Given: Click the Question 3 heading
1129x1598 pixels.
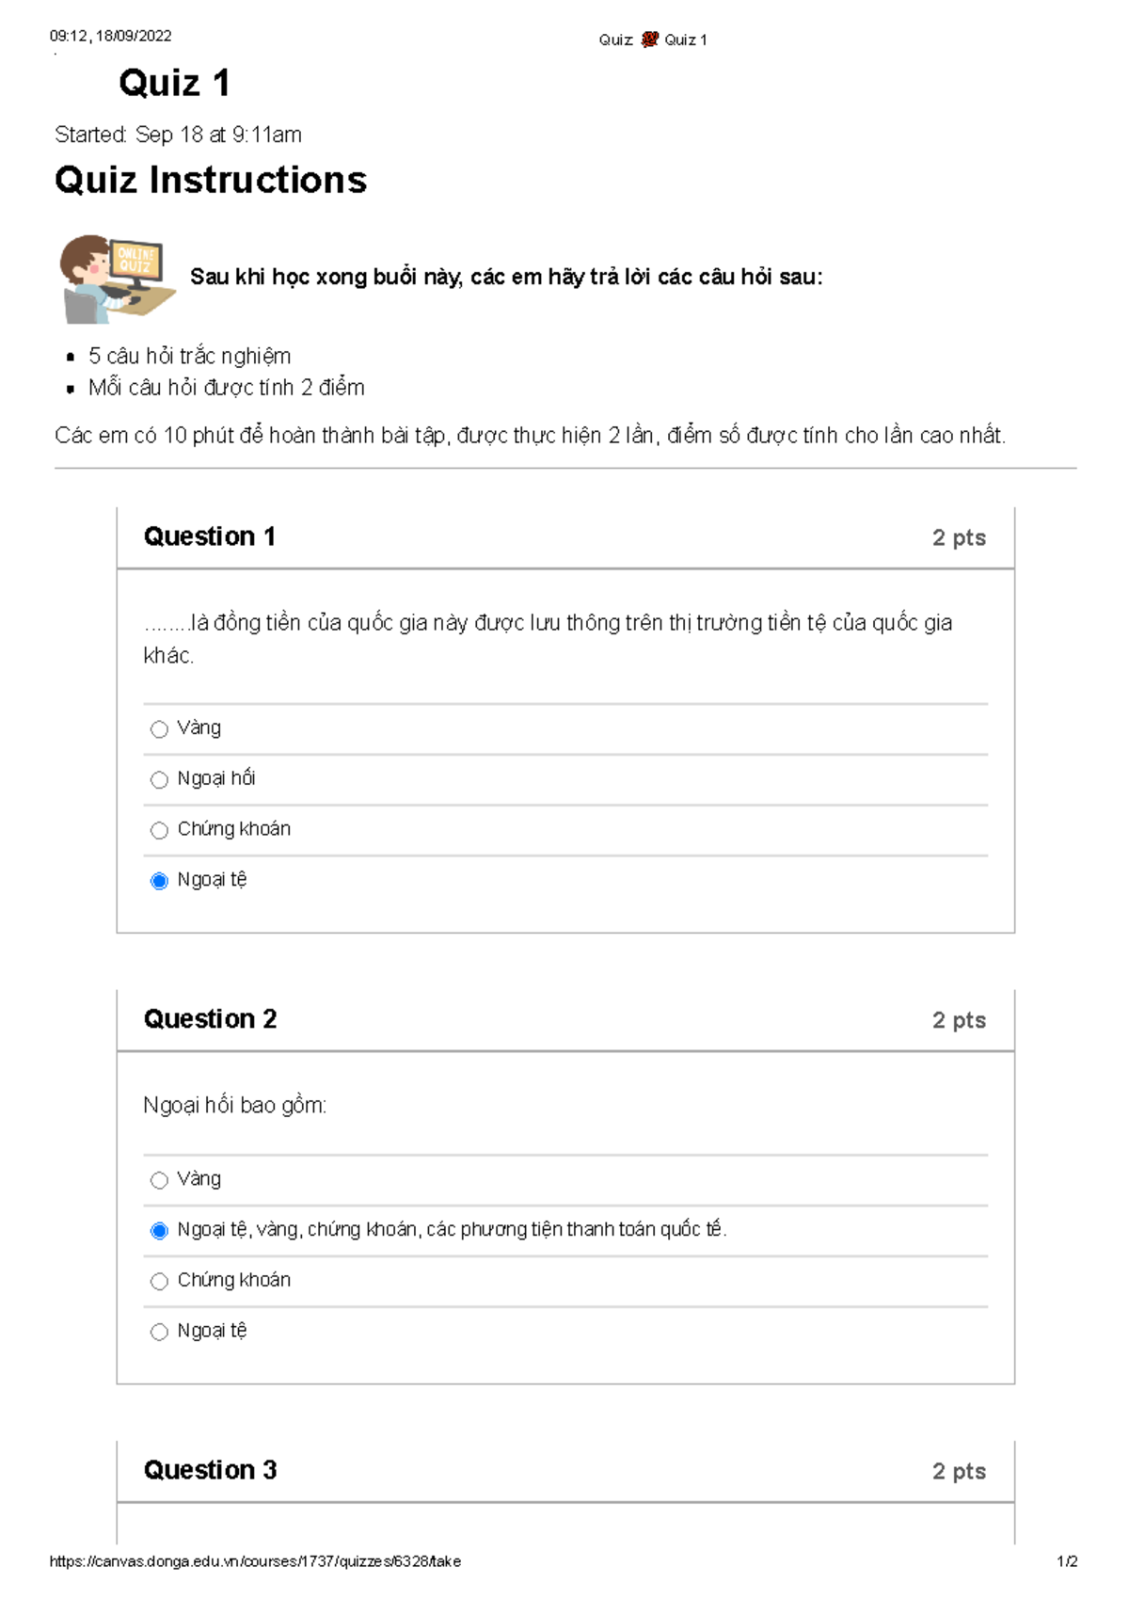Looking at the screenshot, I should (210, 1470).
